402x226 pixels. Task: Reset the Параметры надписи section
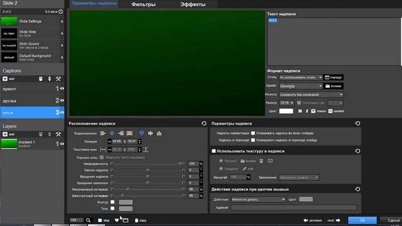coord(357,124)
